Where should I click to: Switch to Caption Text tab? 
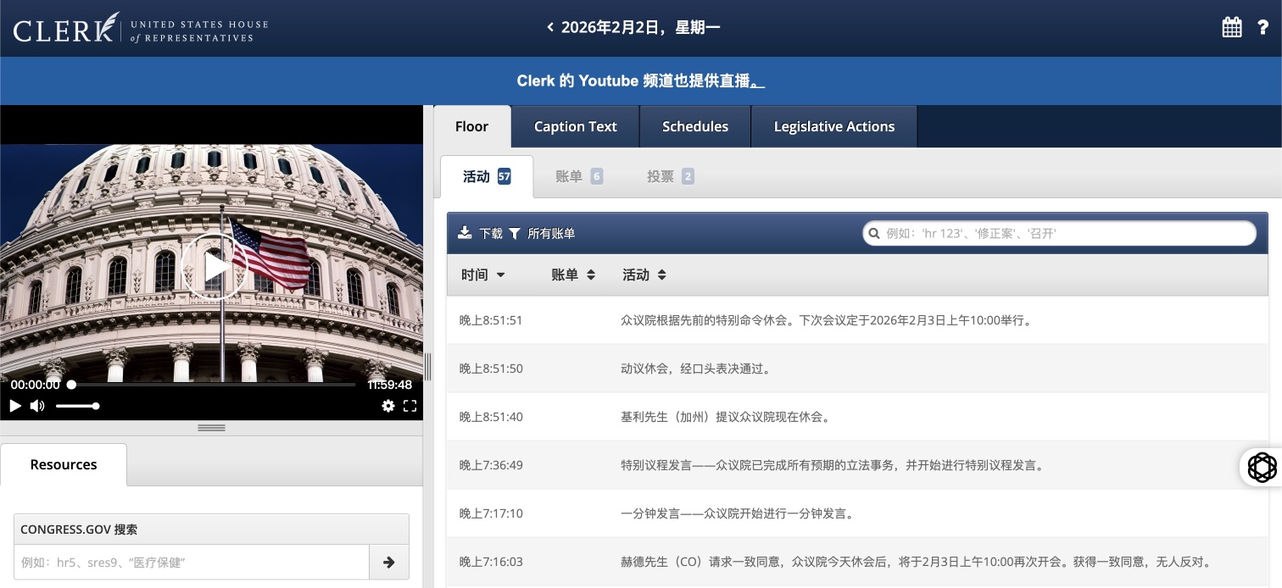point(576,126)
